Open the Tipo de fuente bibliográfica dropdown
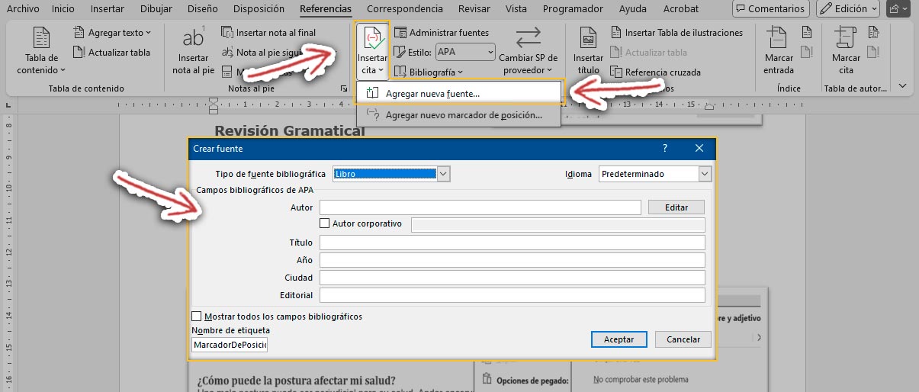 click(443, 174)
